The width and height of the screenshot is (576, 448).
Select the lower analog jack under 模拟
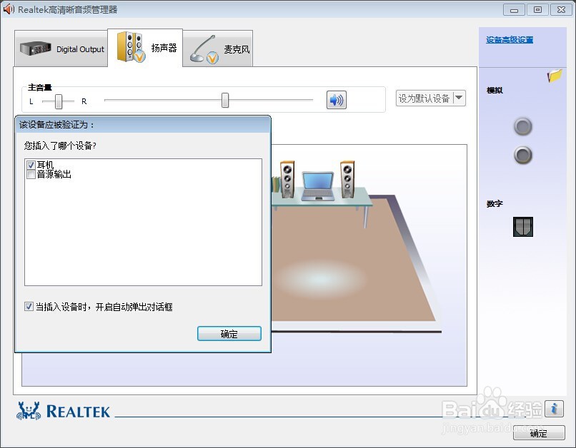pos(522,155)
